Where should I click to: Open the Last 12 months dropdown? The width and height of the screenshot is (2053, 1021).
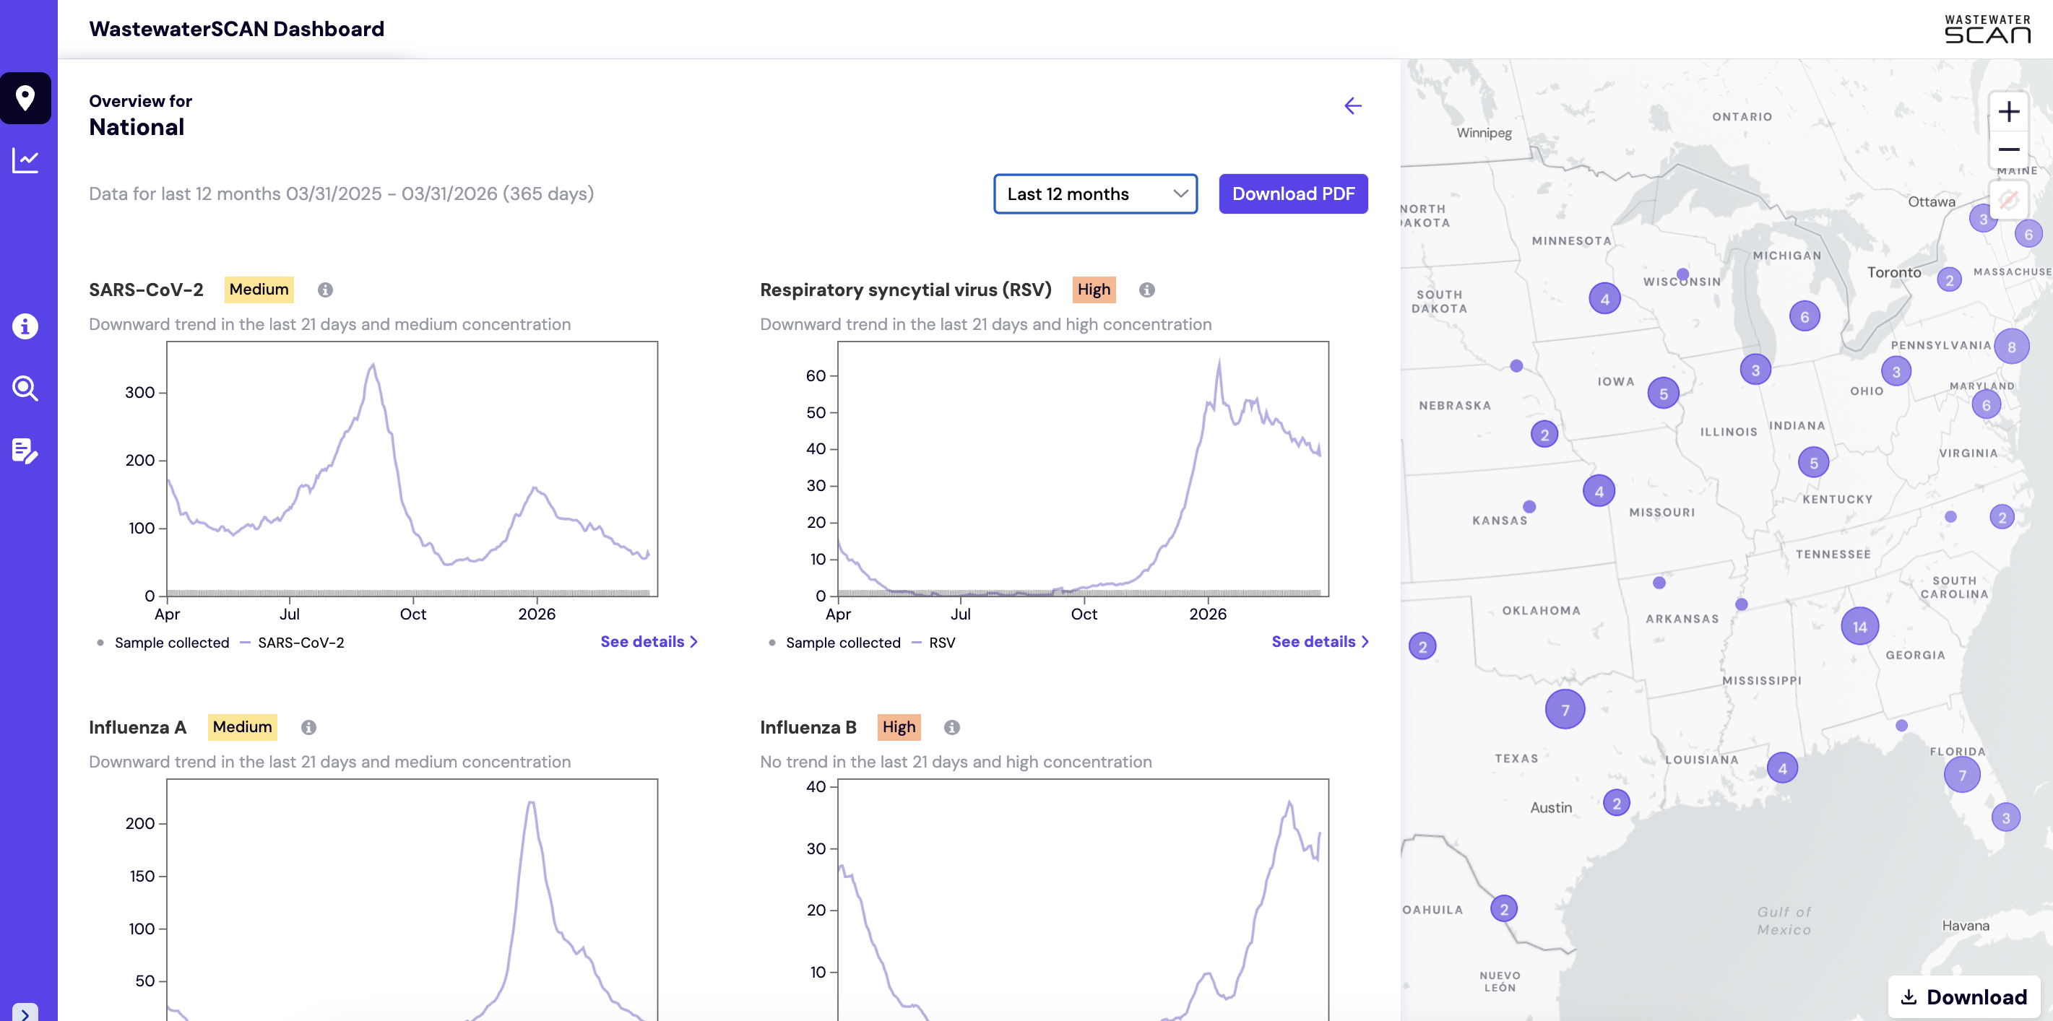pyautogui.click(x=1095, y=194)
